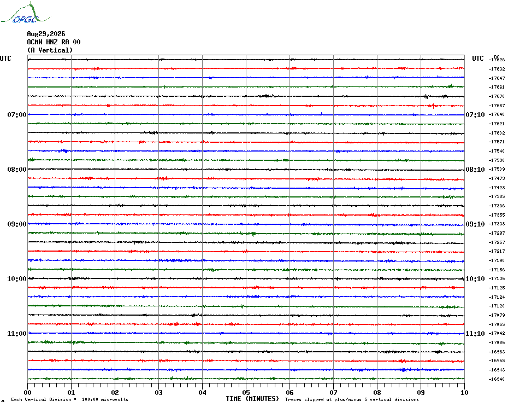Click the station label OCMN HNZ RA 00
508x407 pixels.
54,42
